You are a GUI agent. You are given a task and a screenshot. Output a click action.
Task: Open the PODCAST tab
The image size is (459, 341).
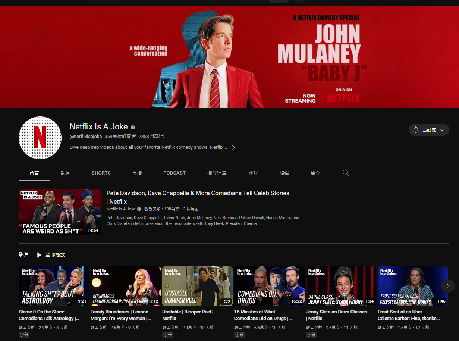[x=174, y=173]
